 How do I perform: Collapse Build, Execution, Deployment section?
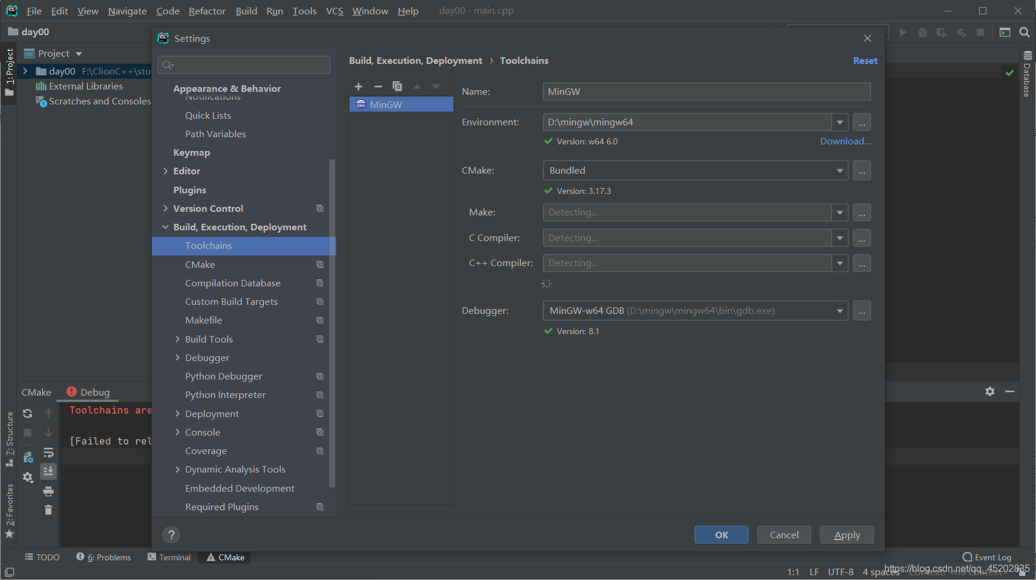(x=165, y=227)
